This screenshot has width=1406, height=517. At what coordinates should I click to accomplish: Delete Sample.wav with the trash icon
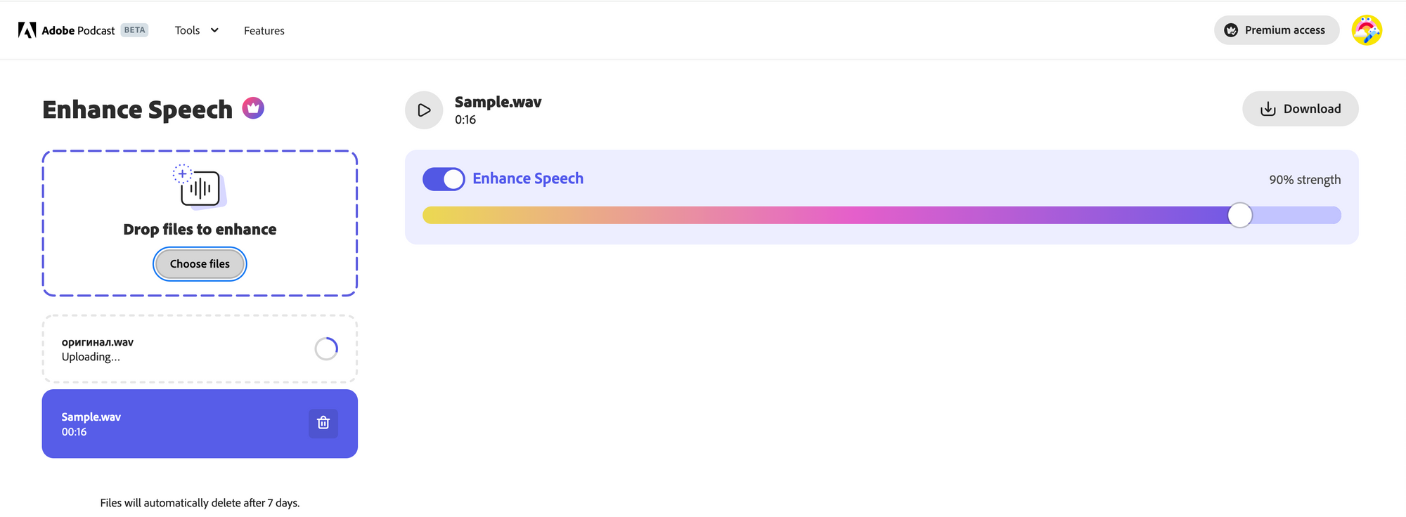(x=323, y=423)
